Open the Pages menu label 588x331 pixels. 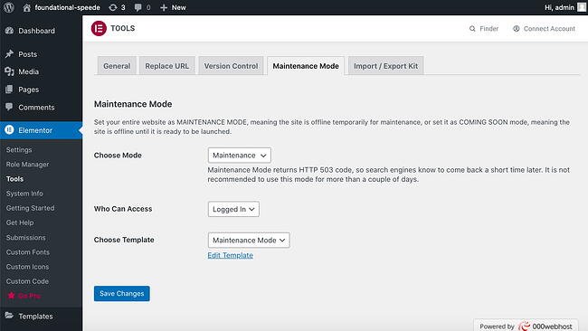(x=29, y=90)
